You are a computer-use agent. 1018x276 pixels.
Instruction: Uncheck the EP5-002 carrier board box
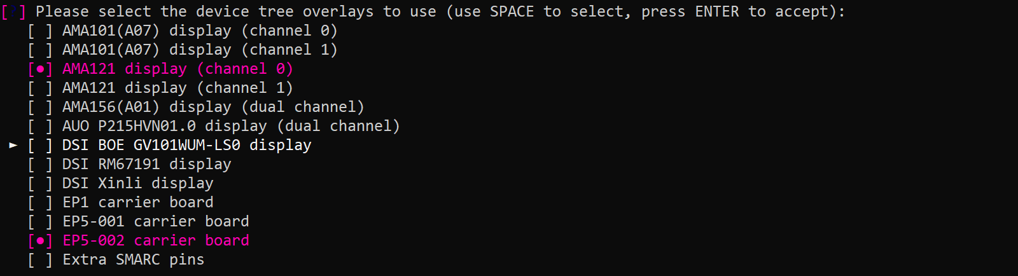39,240
